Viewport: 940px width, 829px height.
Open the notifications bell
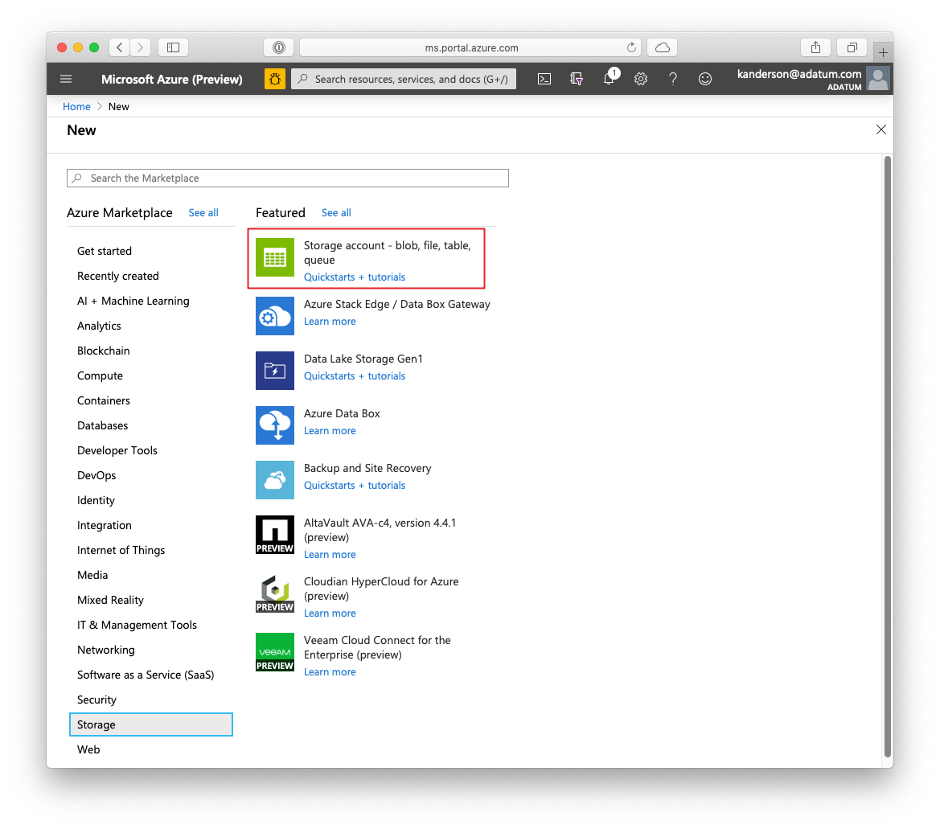point(609,79)
